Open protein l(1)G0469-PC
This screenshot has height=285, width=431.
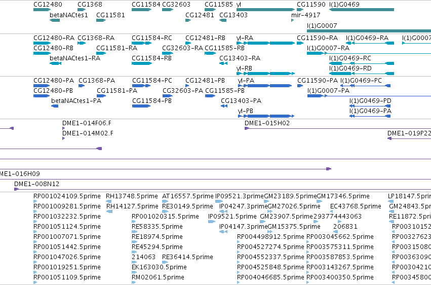pos(365,86)
